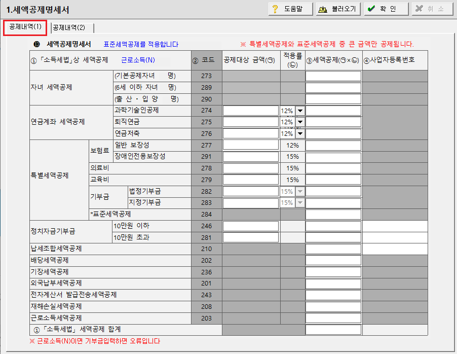The width and height of the screenshot is (457, 354).
Task: Click the red 근로소득(N) warning note
Action: (95, 341)
